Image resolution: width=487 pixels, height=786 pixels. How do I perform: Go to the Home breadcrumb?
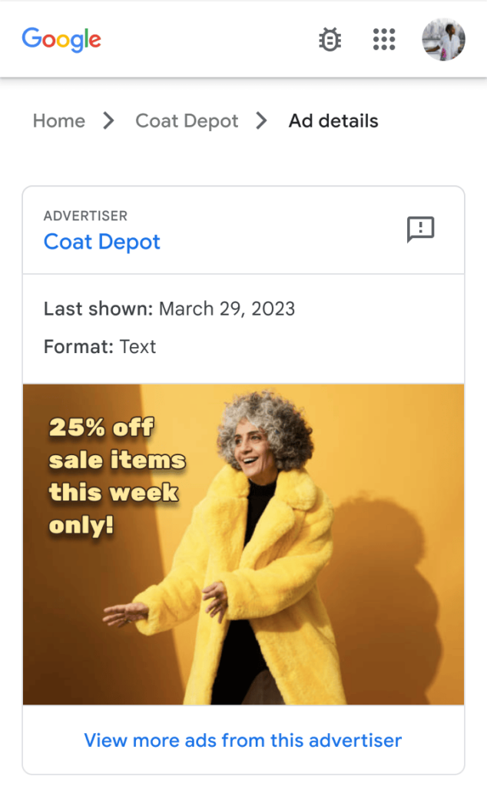click(x=58, y=121)
